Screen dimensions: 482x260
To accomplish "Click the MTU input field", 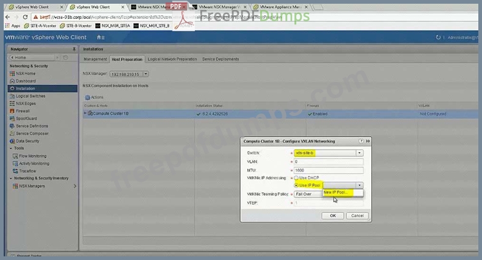I will (328, 170).
